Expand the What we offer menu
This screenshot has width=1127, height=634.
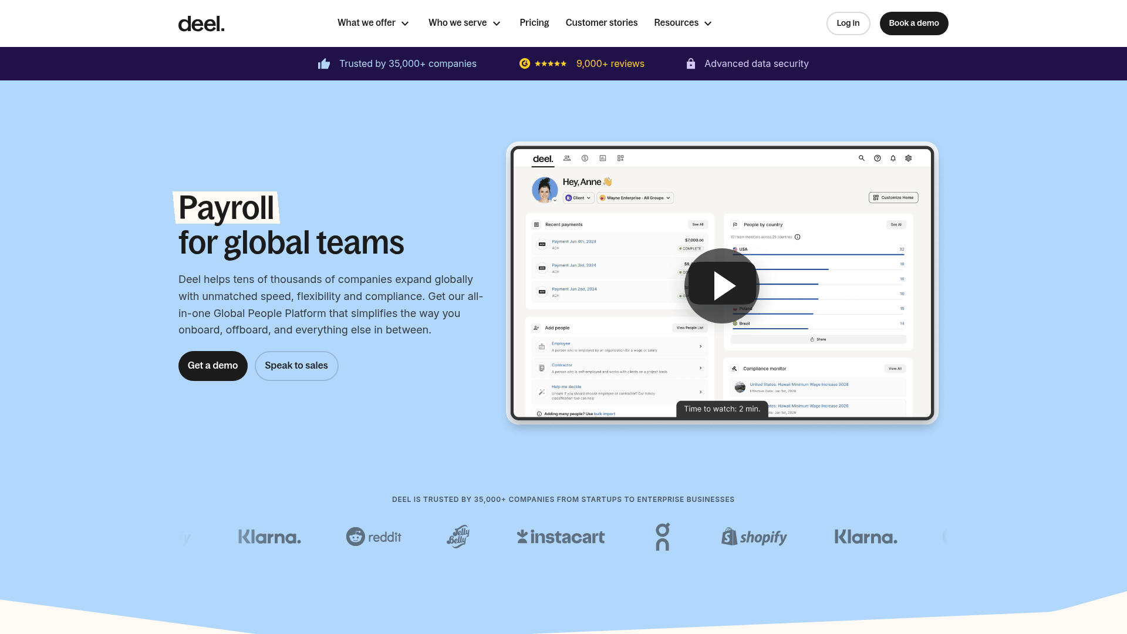point(373,23)
